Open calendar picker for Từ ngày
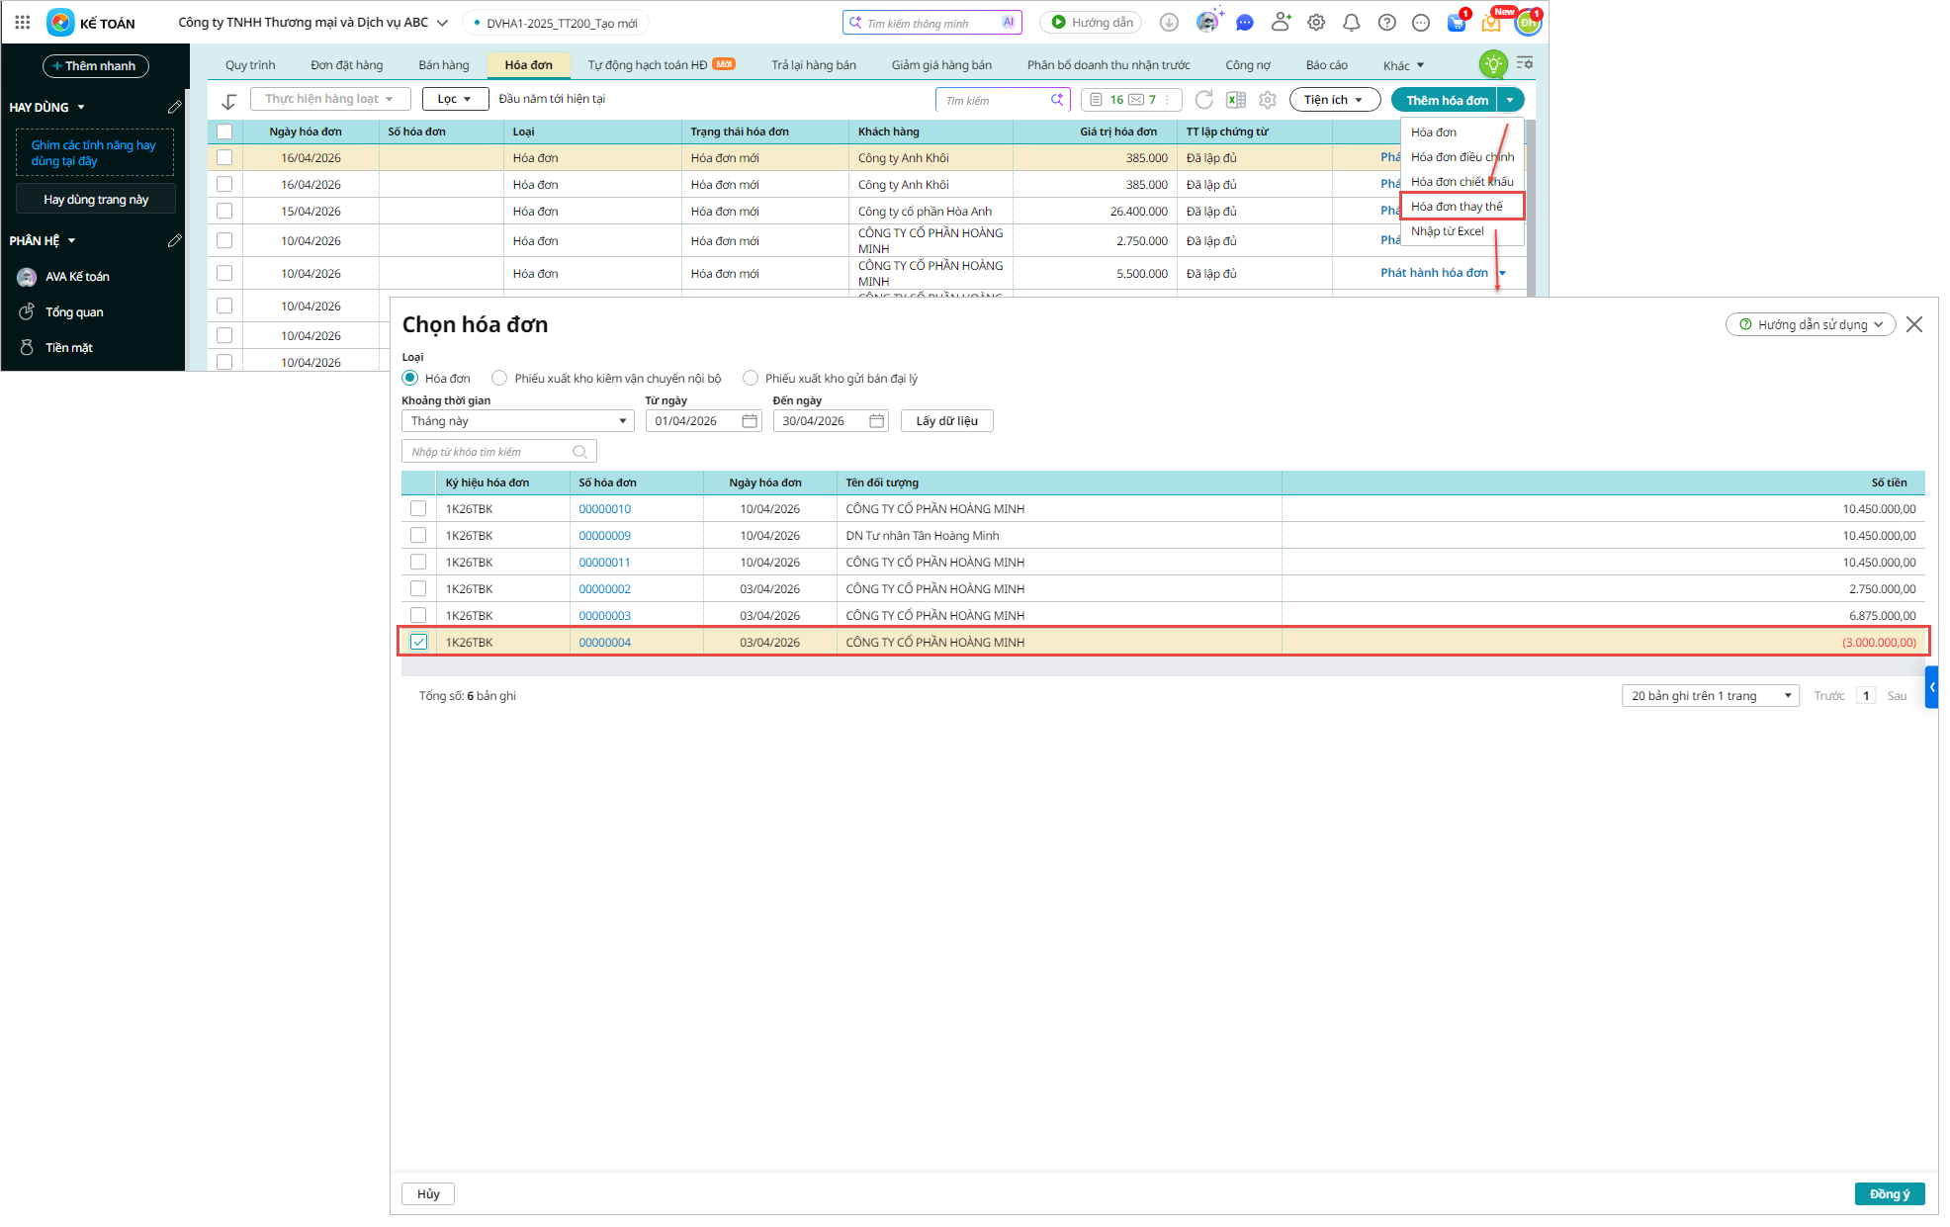Screen dimensions: 1950x1227 tap(750, 421)
